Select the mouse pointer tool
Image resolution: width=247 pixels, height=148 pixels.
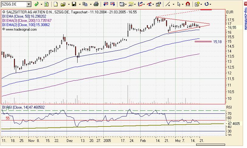click(x=179, y=4)
